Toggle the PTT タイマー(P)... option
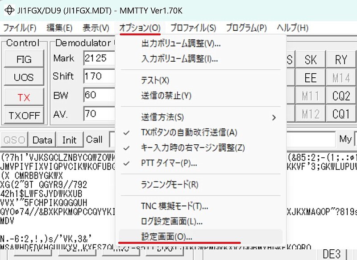Image resolution: width=357 pixels, height=260 pixels. point(200,163)
